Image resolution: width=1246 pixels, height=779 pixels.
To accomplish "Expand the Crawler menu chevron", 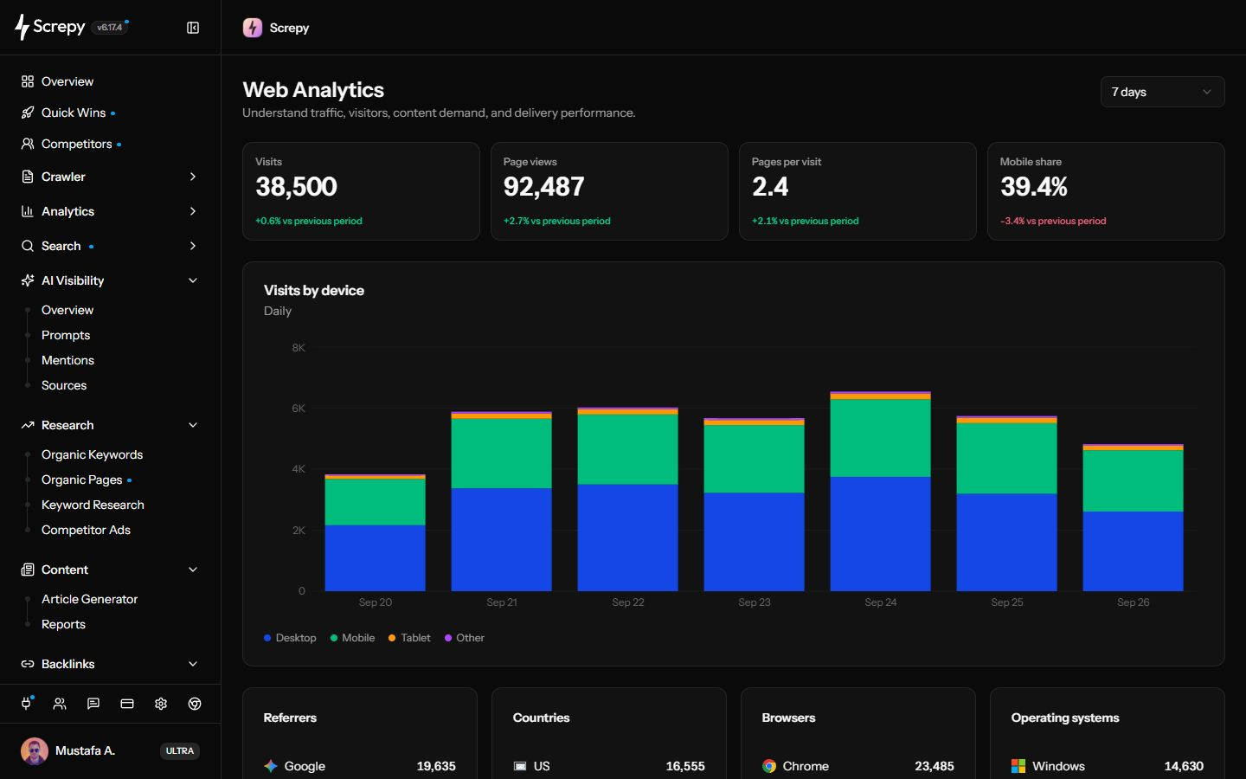I will click(x=193, y=177).
